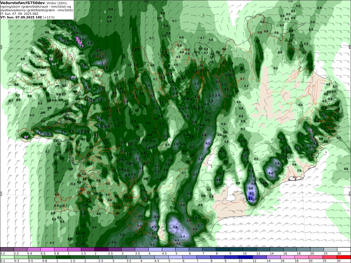Click the violet swatch labeled 12 in the rain legend
The width and height of the screenshot is (351, 263).
point(259,257)
